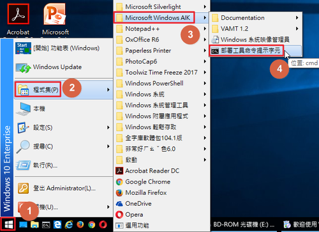Expand the Documentation submenu
Screen dimensions: 319x232
(256, 18)
